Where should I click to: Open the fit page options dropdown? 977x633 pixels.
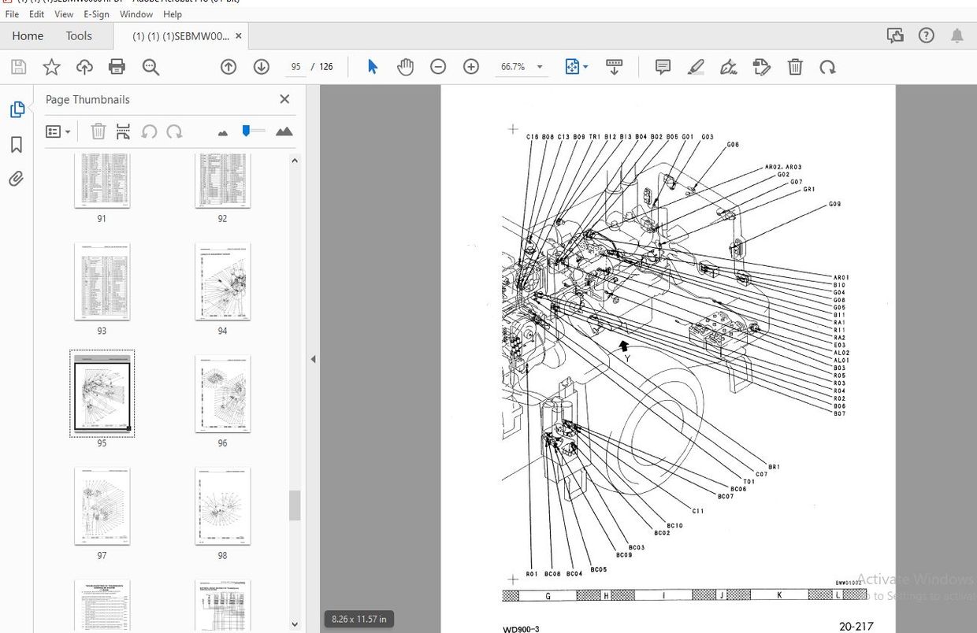[x=585, y=67]
